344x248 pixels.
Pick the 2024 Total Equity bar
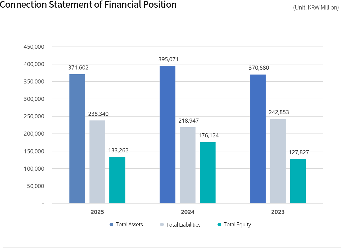point(208,173)
